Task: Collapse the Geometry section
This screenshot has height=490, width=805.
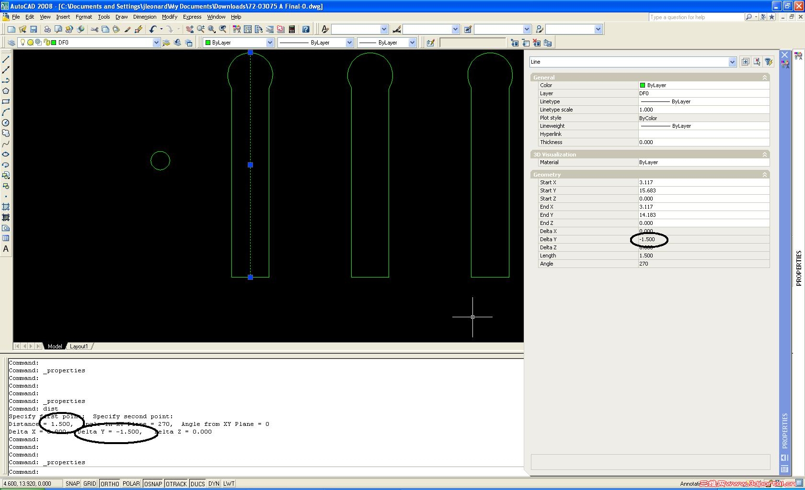Action: click(764, 175)
